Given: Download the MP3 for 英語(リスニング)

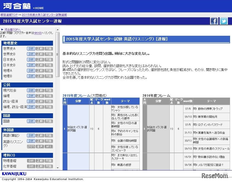Looking at the screenshot, I should point(49,146).
